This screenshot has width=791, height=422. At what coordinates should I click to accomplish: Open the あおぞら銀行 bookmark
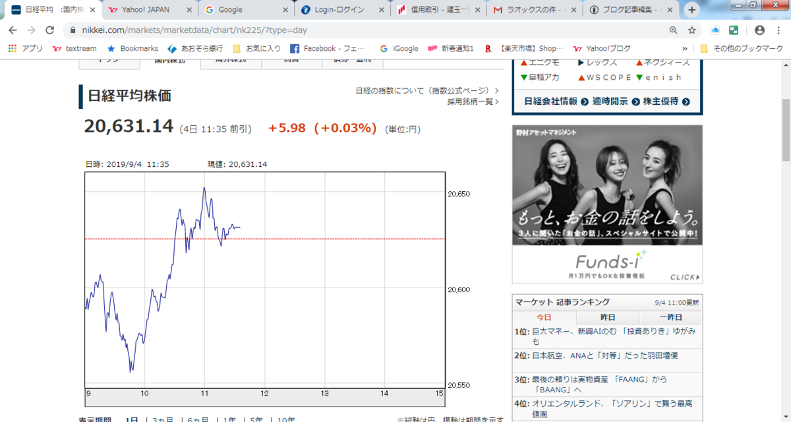195,48
